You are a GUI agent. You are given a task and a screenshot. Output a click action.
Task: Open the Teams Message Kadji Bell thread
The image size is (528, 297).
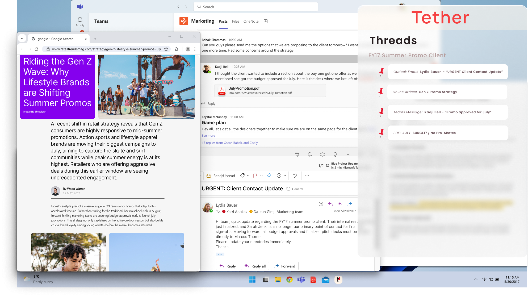tap(448, 112)
